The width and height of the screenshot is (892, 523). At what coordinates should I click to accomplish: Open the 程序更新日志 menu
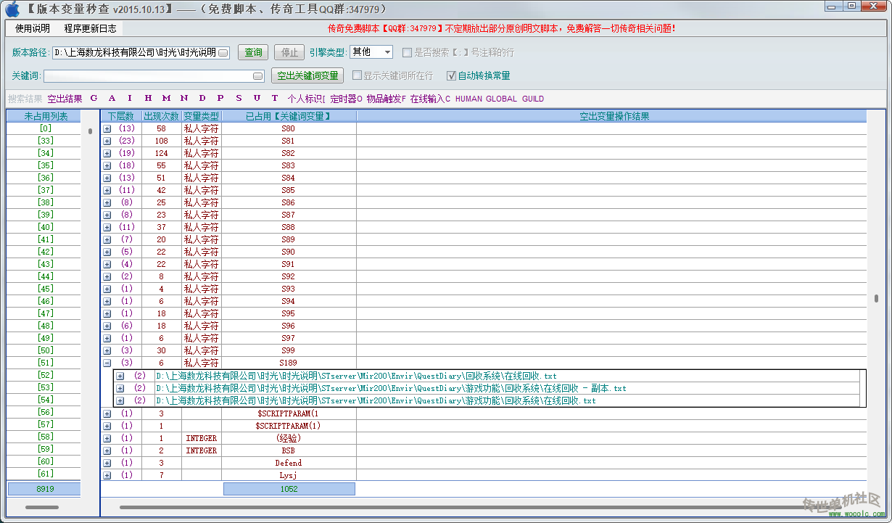pos(90,28)
